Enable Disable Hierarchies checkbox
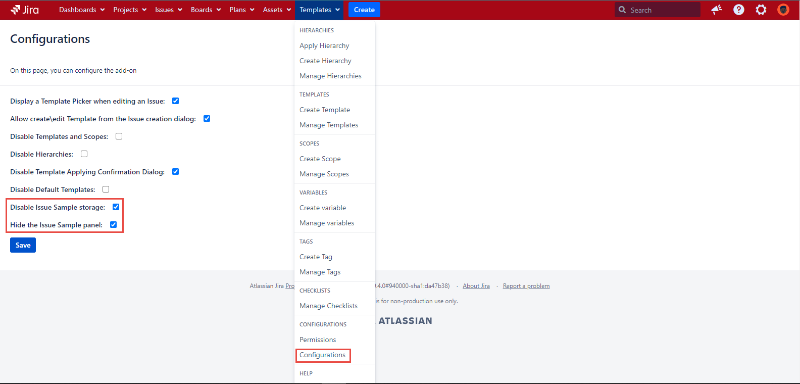800x384 pixels. [84, 154]
